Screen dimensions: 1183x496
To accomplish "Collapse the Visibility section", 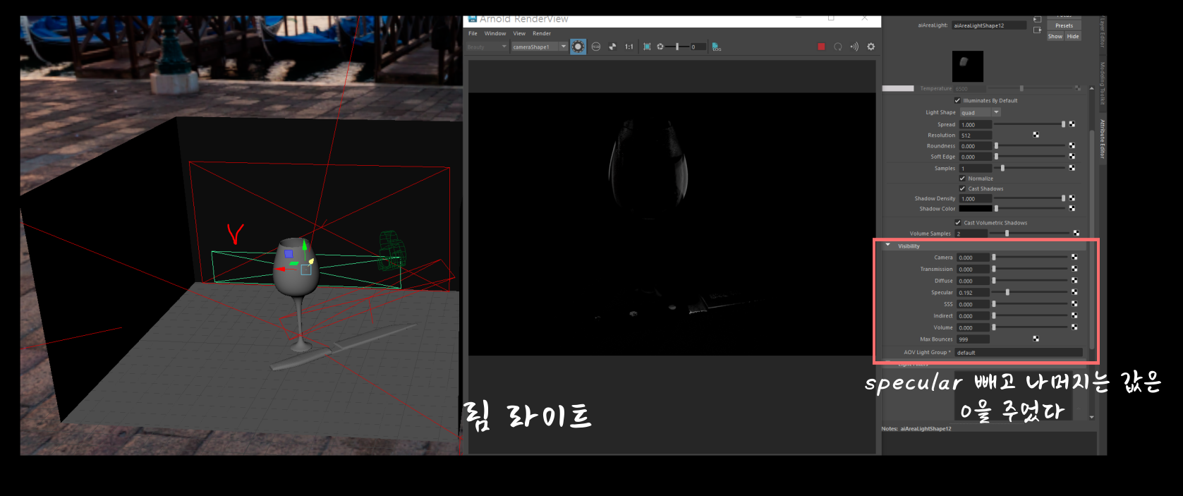I will [x=888, y=246].
